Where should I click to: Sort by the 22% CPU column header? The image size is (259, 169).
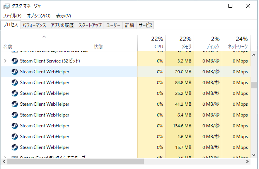click(152, 43)
